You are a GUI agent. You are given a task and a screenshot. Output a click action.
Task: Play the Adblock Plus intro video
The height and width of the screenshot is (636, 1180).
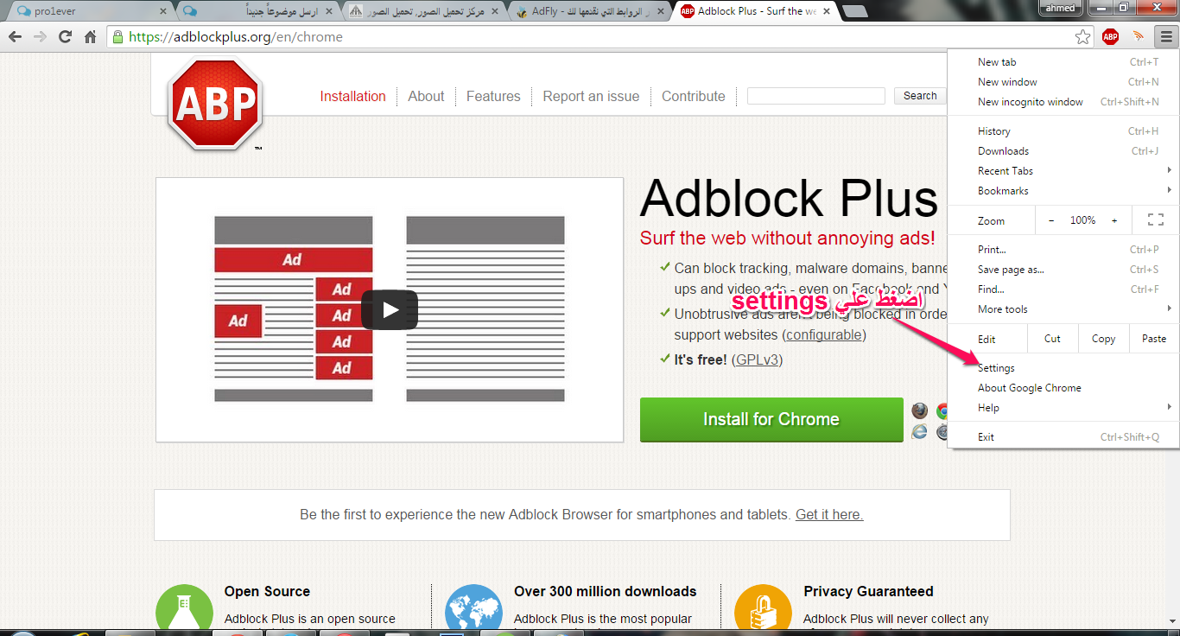389,309
